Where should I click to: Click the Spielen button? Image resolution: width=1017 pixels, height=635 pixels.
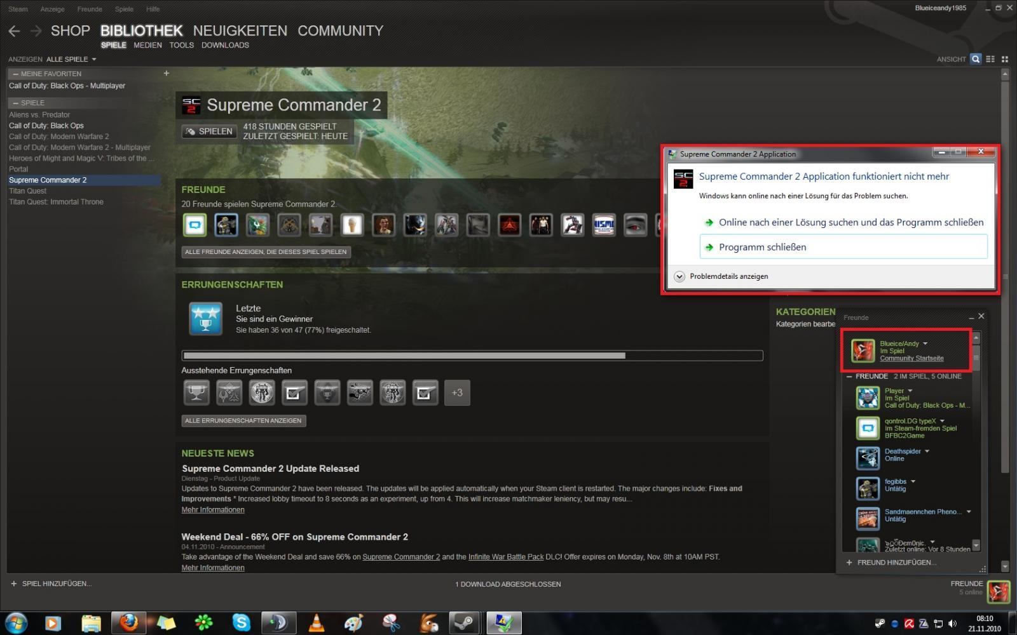pyautogui.click(x=209, y=131)
